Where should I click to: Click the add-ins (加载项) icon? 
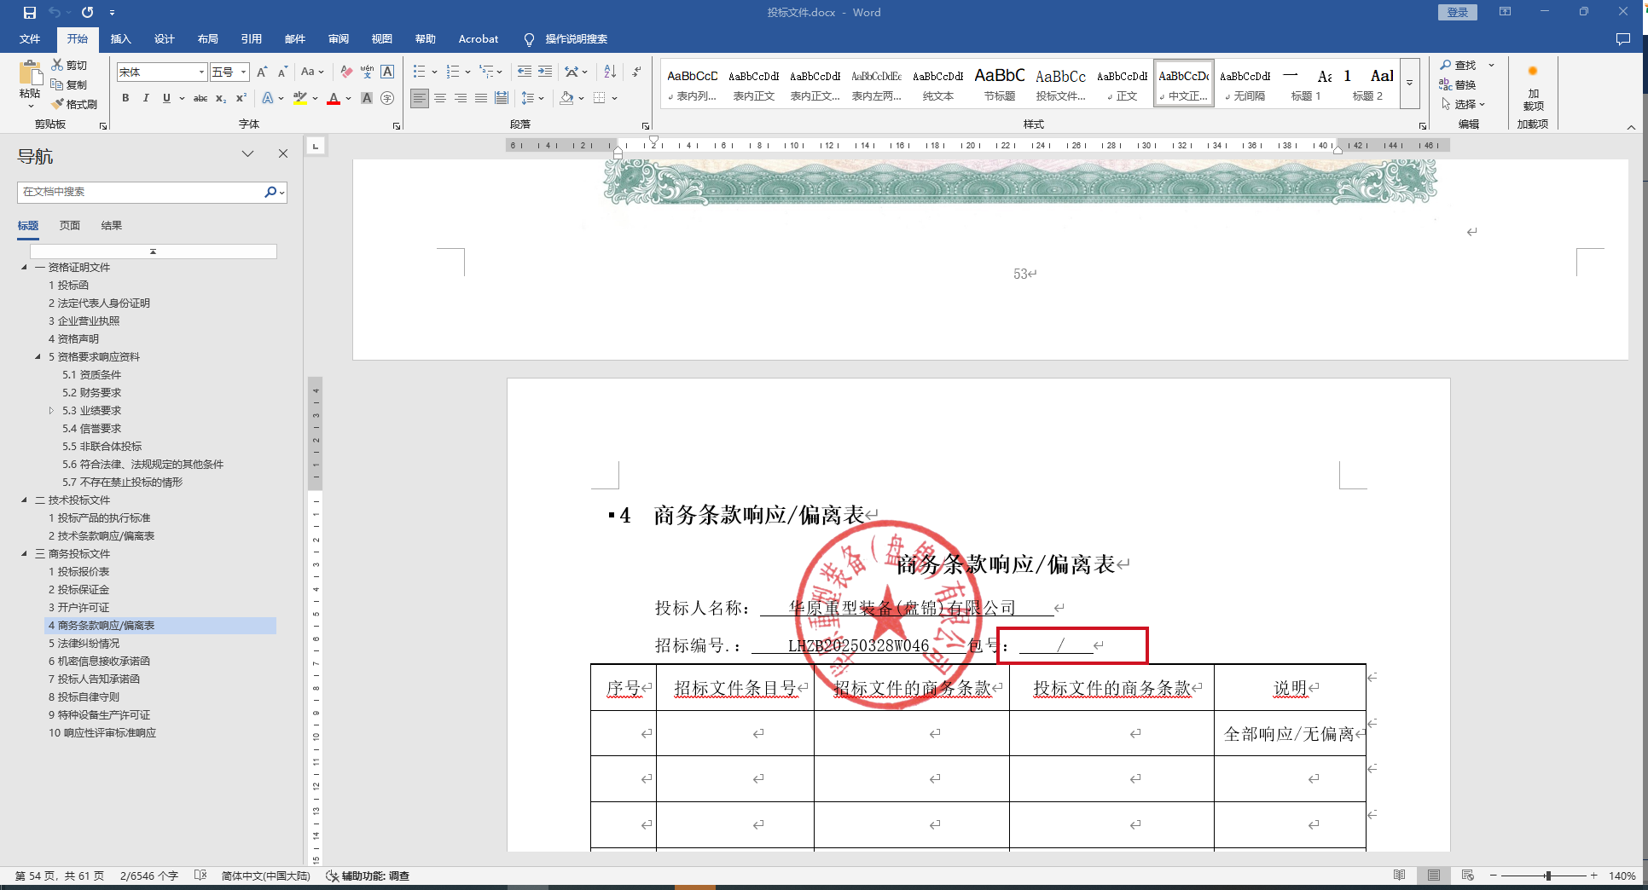point(1533,88)
